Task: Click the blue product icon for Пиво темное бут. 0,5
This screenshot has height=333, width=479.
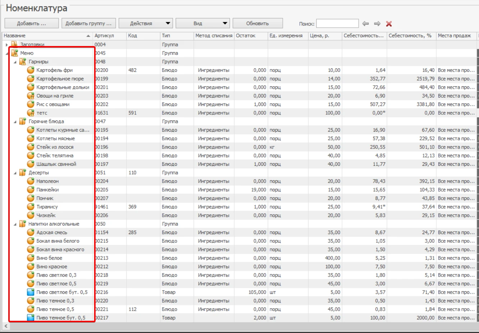Action: click(x=31, y=318)
